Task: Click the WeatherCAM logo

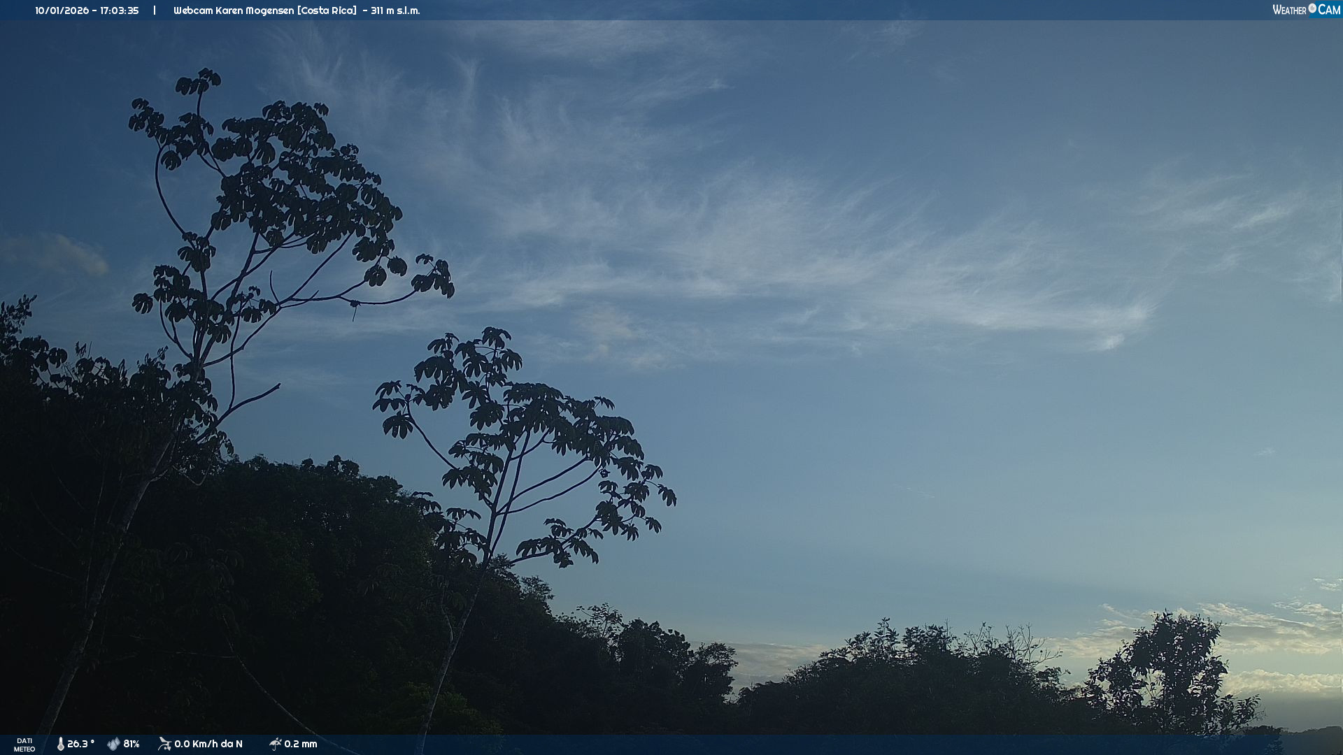Action: click(x=1305, y=10)
